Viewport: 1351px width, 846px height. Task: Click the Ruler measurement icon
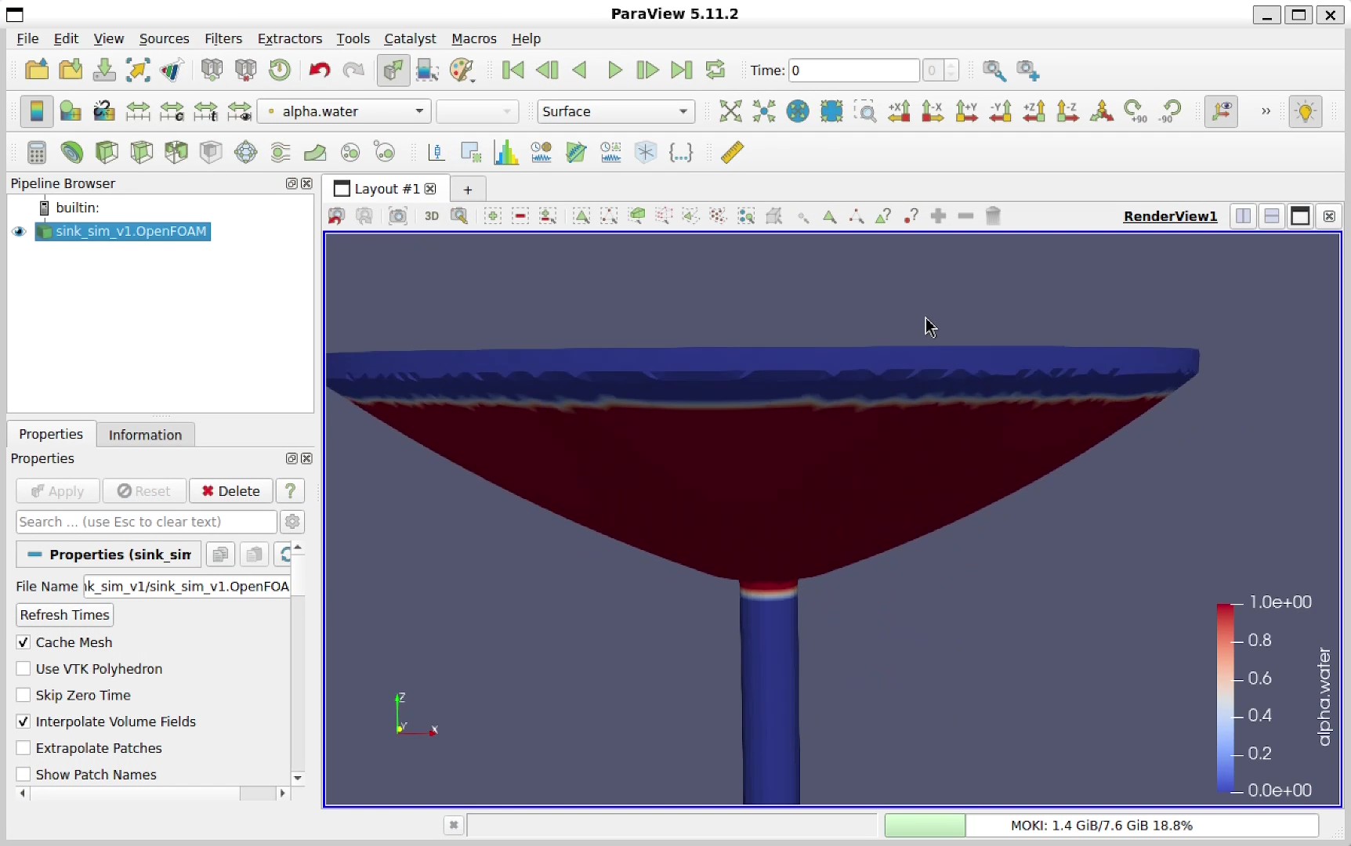click(732, 153)
